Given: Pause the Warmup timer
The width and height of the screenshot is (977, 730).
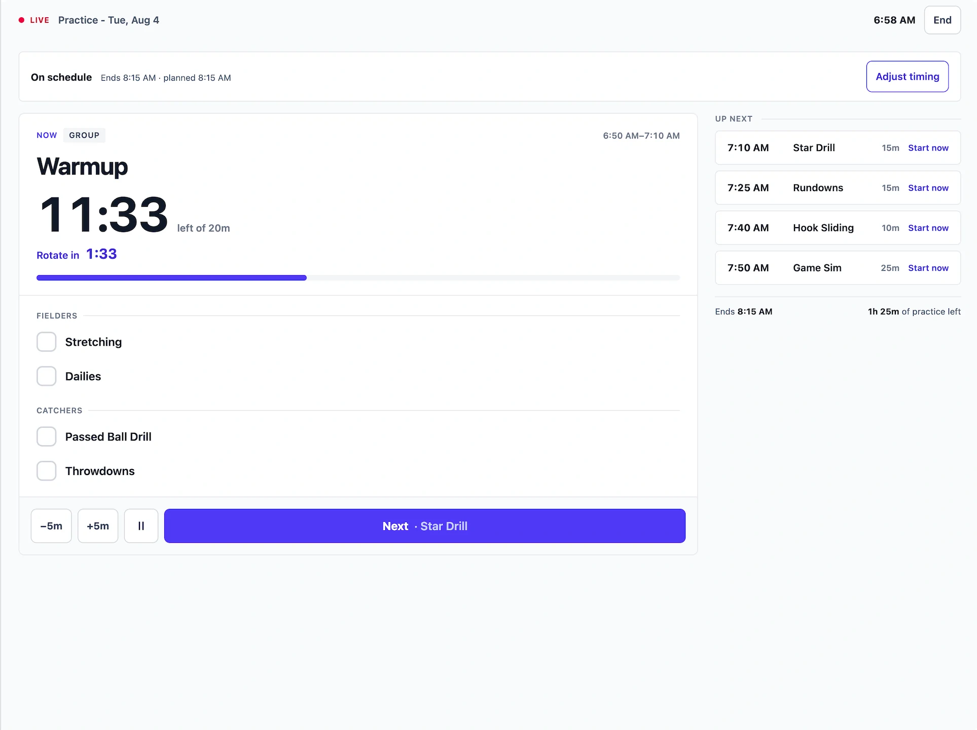Looking at the screenshot, I should pos(141,526).
